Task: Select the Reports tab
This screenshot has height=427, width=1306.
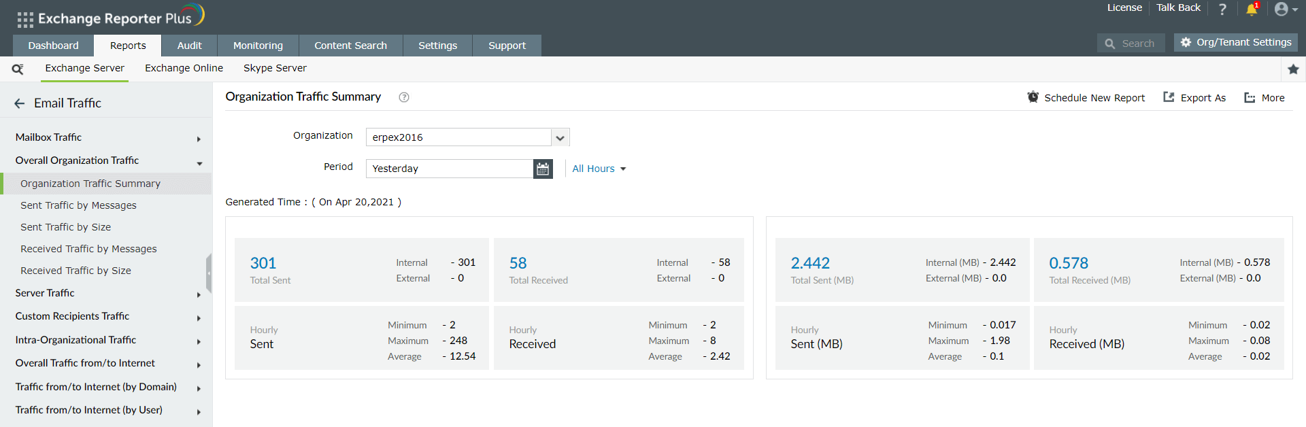Action: (x=128, y=46)
